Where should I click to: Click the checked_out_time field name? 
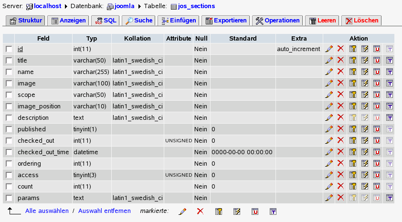point(43,152)
